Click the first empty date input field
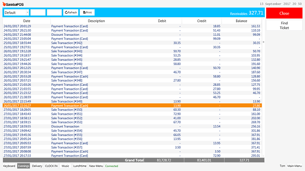 tap(38, 12)
